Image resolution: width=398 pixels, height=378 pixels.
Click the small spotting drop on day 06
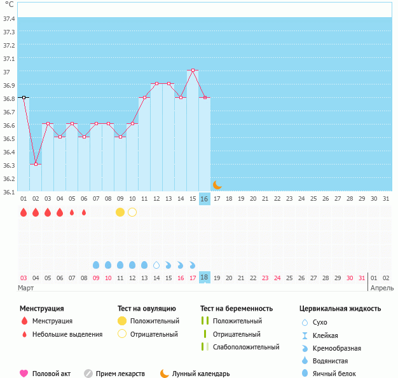[x=84, y=212]
